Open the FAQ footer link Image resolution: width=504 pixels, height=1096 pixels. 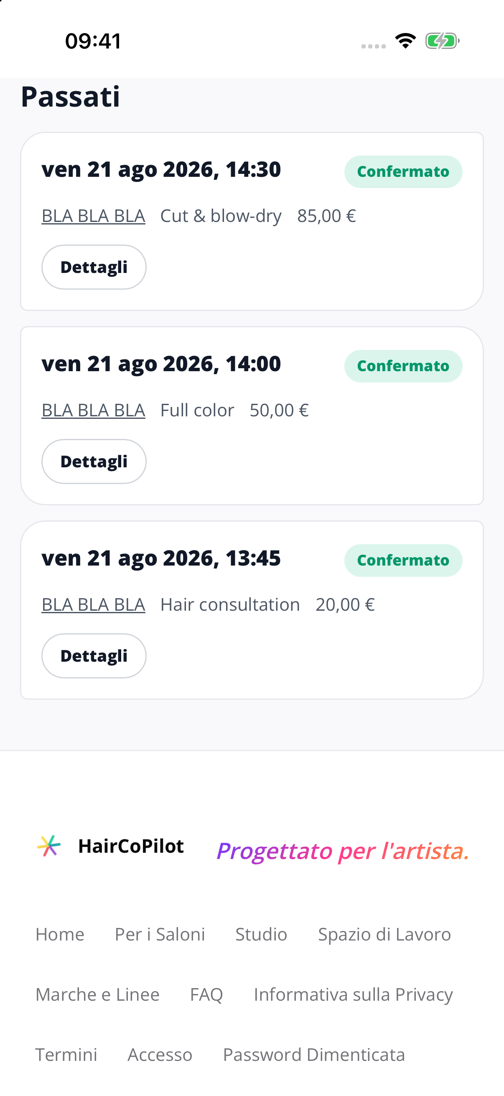pyautogui.click(x=206, y=995)
